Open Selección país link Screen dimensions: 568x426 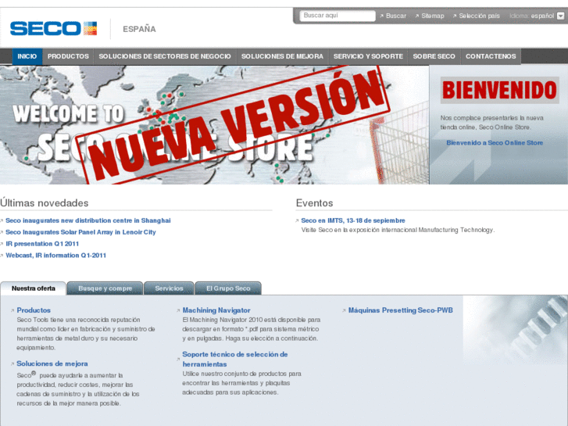(479, 16)
